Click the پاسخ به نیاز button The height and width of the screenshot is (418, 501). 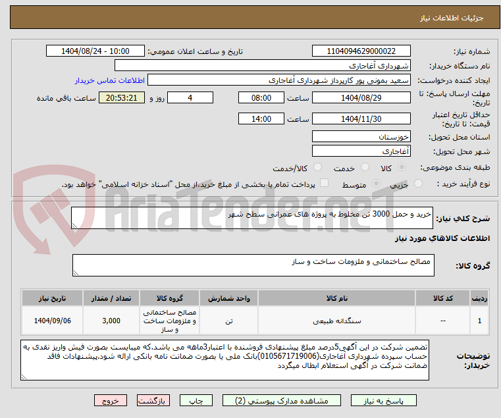[383, 400]
